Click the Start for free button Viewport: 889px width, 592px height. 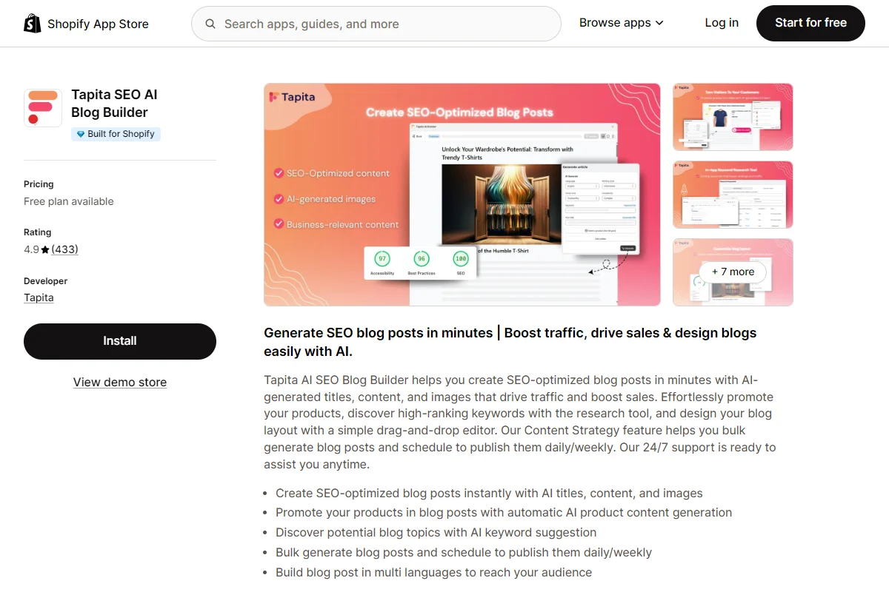click(810, 23)
